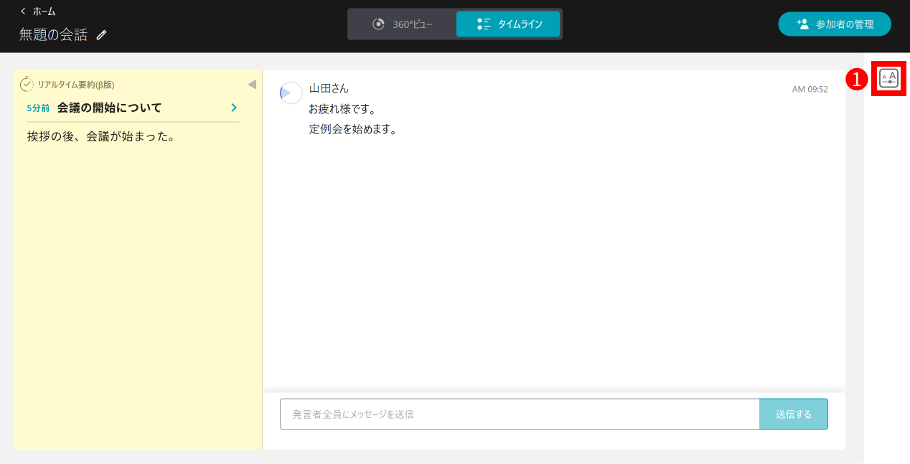This screenshot has width=910, height=464.
Task: Open 参加者の管理 to manage participants
Action: [835, 24]
